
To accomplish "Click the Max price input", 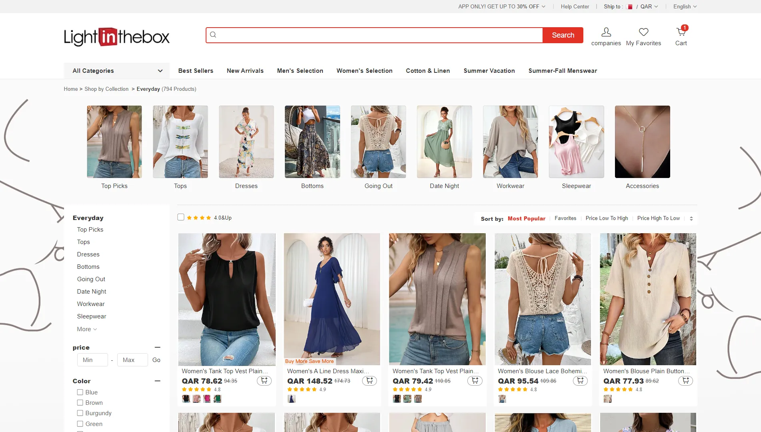I will click(x=132, y=360).
